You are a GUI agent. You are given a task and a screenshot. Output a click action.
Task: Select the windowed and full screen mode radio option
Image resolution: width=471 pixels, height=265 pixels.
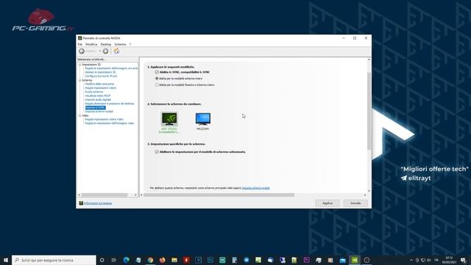[157, 85]
